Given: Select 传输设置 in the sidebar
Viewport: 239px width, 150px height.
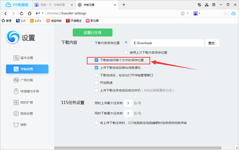Looking at the screenshot, I should coord(27,69).
